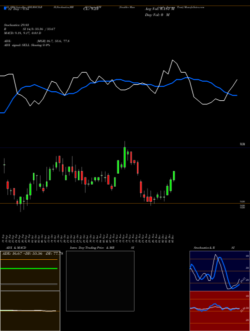Click the 'Avg Vol: 0.151 M' value
The height and width of the screenshot is (331, 250).
tap(159, 9)
